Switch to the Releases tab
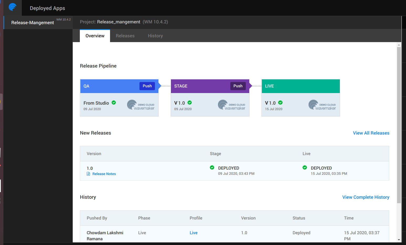 [x=125, y=36]
